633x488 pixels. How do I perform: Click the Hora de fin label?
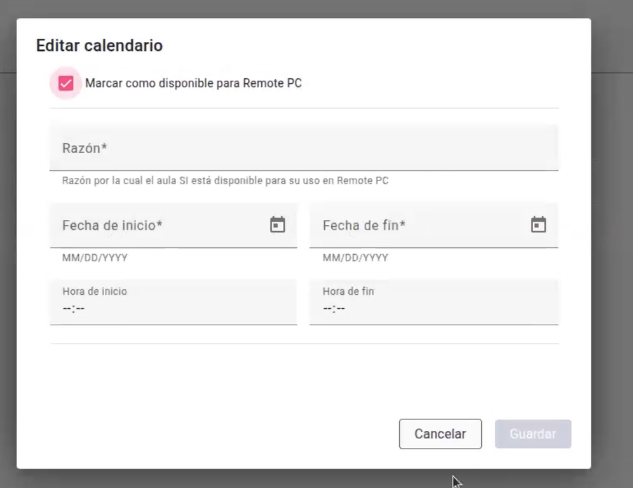(348, 292)
